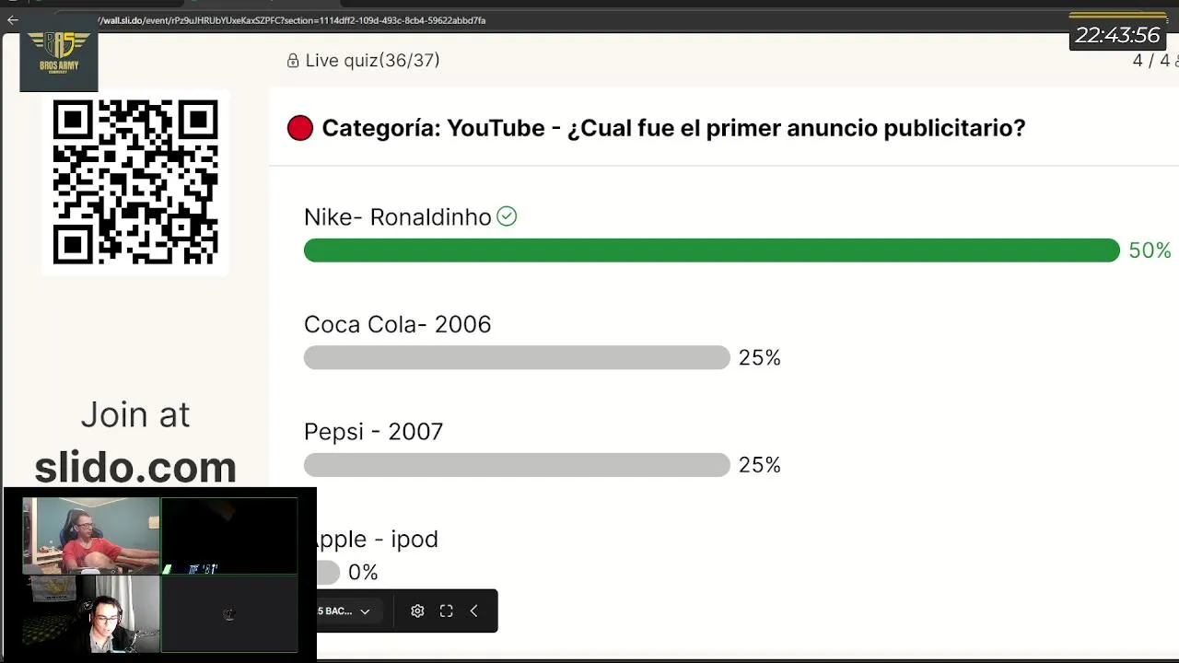The height and width of the screenshot is (663, 1179).
Task: Click the red live indicator dot
Action: click(x=300, y=128)
